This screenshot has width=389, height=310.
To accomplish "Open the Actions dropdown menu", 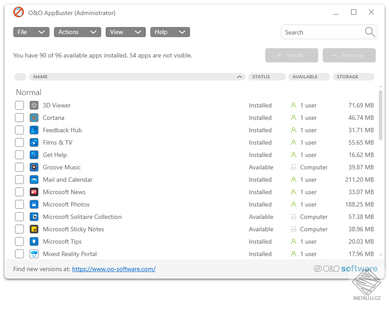I will click(77, 32).
